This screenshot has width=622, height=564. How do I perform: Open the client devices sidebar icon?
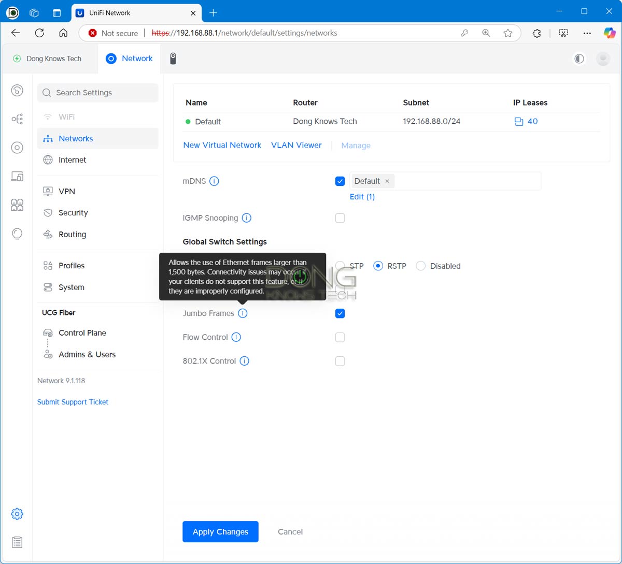tap(17, 176)
